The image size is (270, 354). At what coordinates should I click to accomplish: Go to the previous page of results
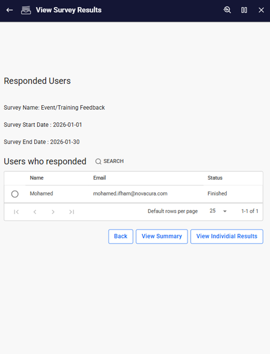pos(35,212)
